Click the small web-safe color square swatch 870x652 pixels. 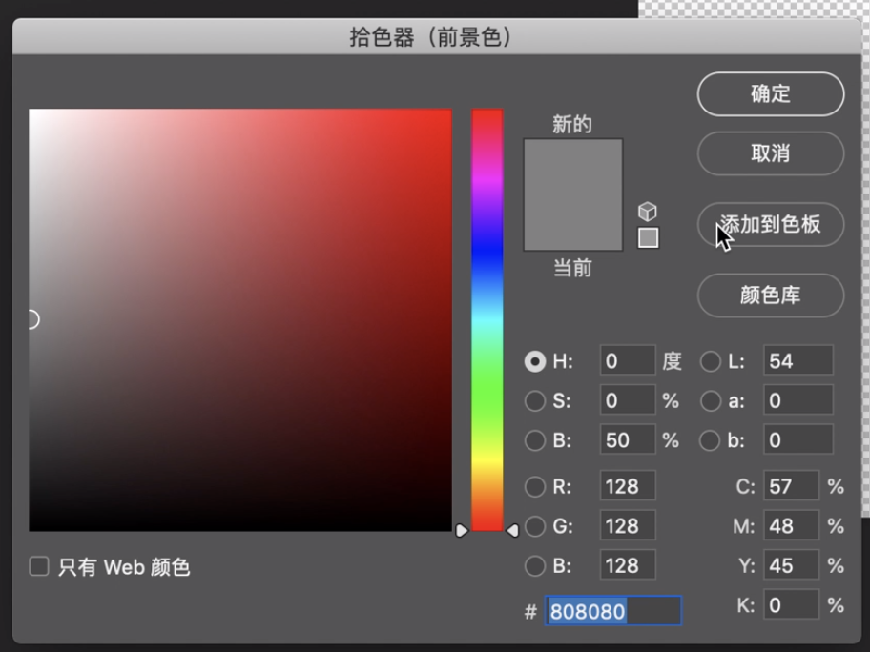point(648,238)
